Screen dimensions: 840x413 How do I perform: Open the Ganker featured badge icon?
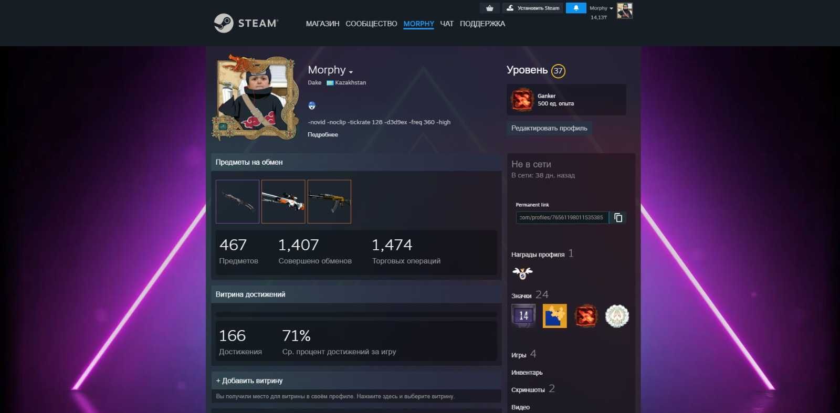(x=522, y=100)
